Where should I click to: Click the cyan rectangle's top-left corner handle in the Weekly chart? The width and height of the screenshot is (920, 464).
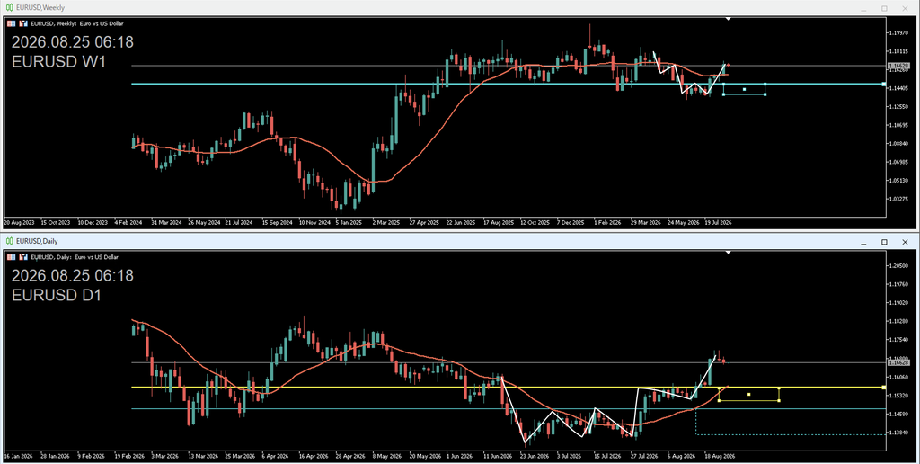723,84
